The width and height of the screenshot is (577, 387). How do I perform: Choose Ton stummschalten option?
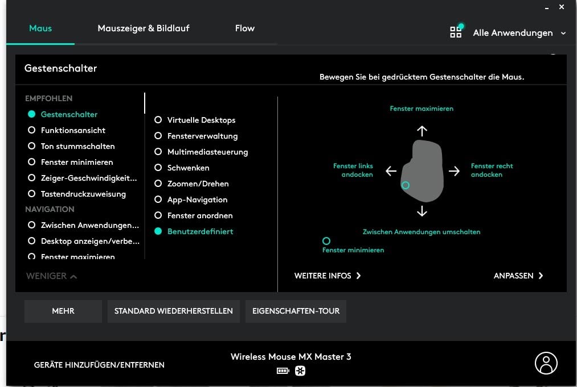tap(71, 146)
